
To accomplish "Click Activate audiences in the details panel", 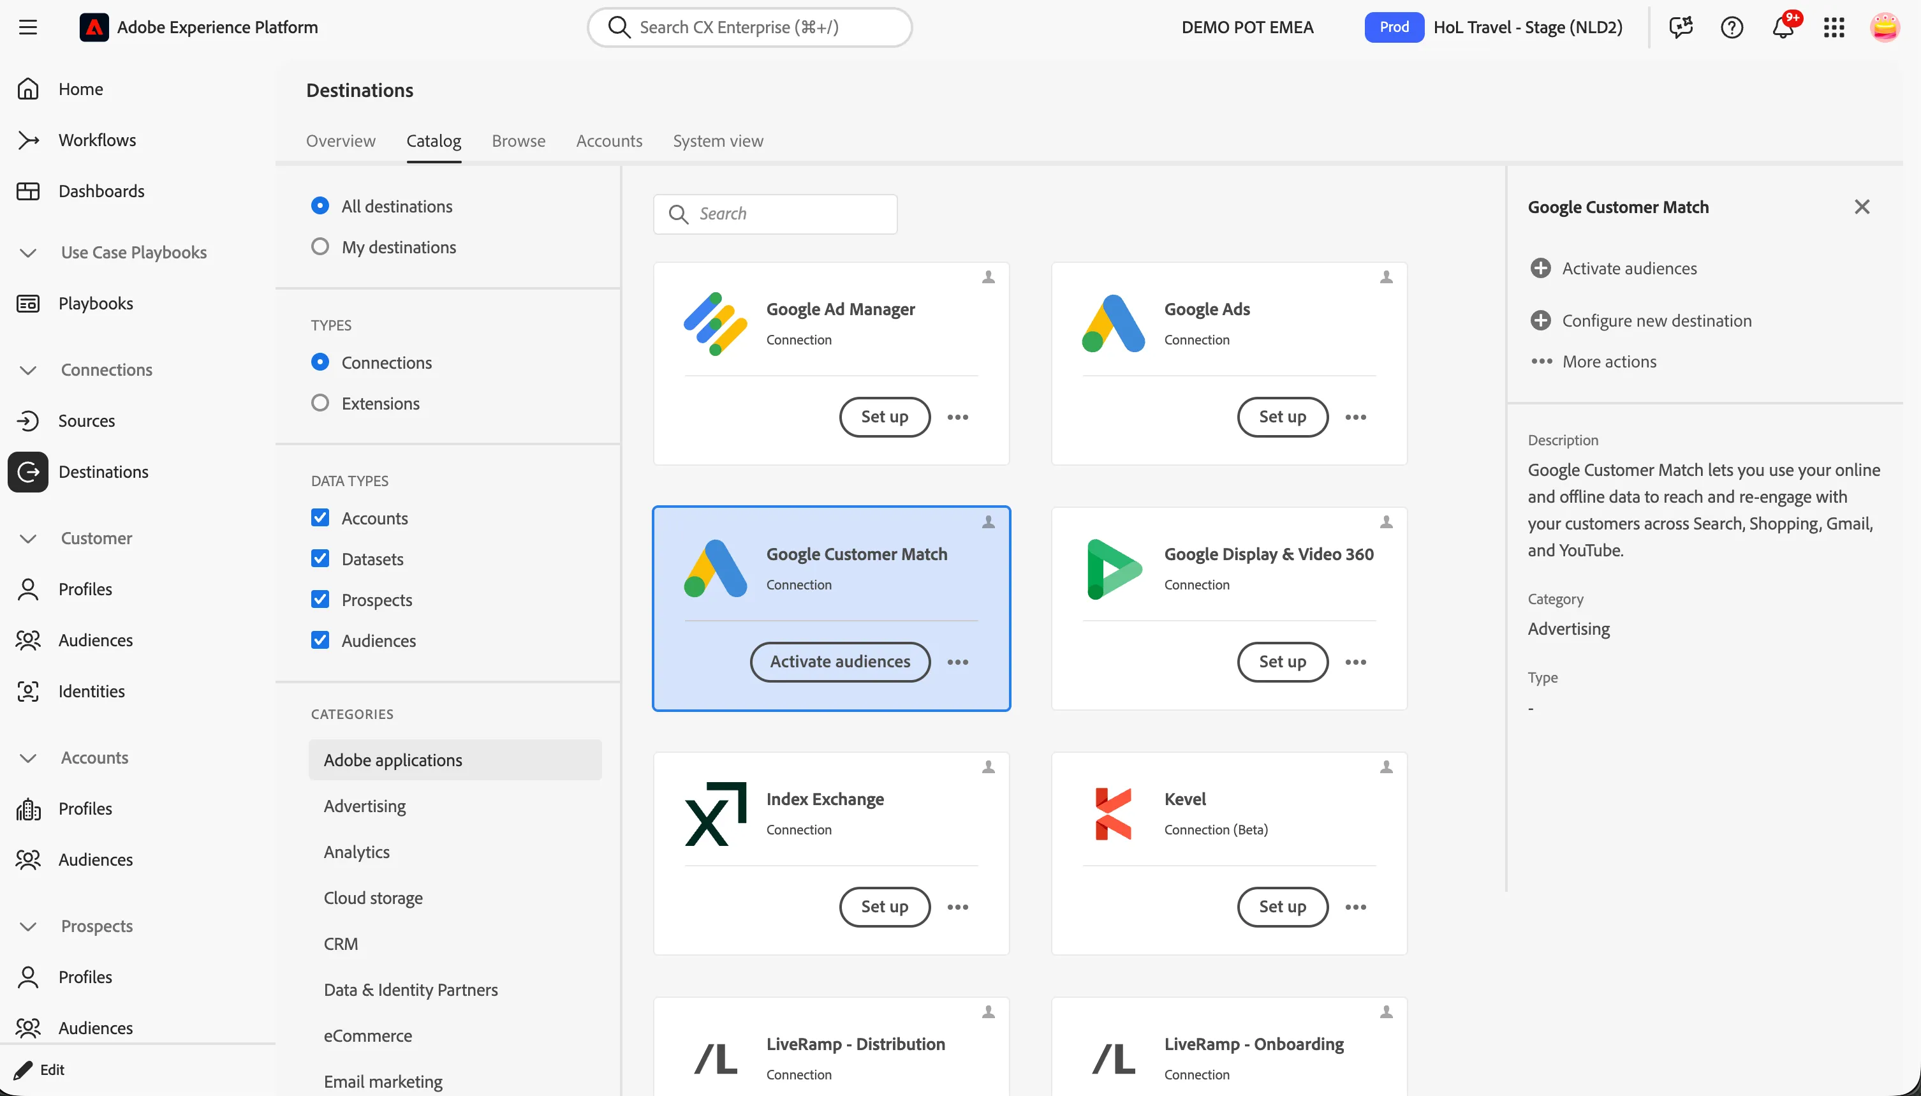I will [x=1613, y=268].
